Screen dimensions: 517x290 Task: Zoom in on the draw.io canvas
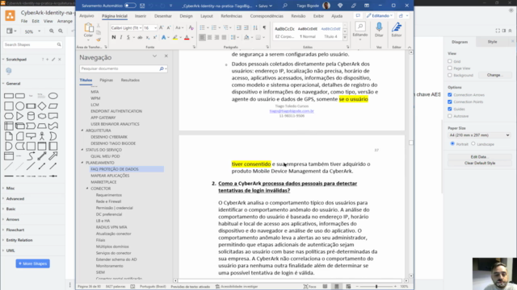click(x=52, y=31)
